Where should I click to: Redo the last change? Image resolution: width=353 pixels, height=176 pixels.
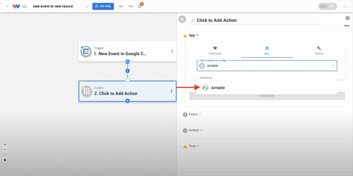pyautogui.click(x=131, y=6)
